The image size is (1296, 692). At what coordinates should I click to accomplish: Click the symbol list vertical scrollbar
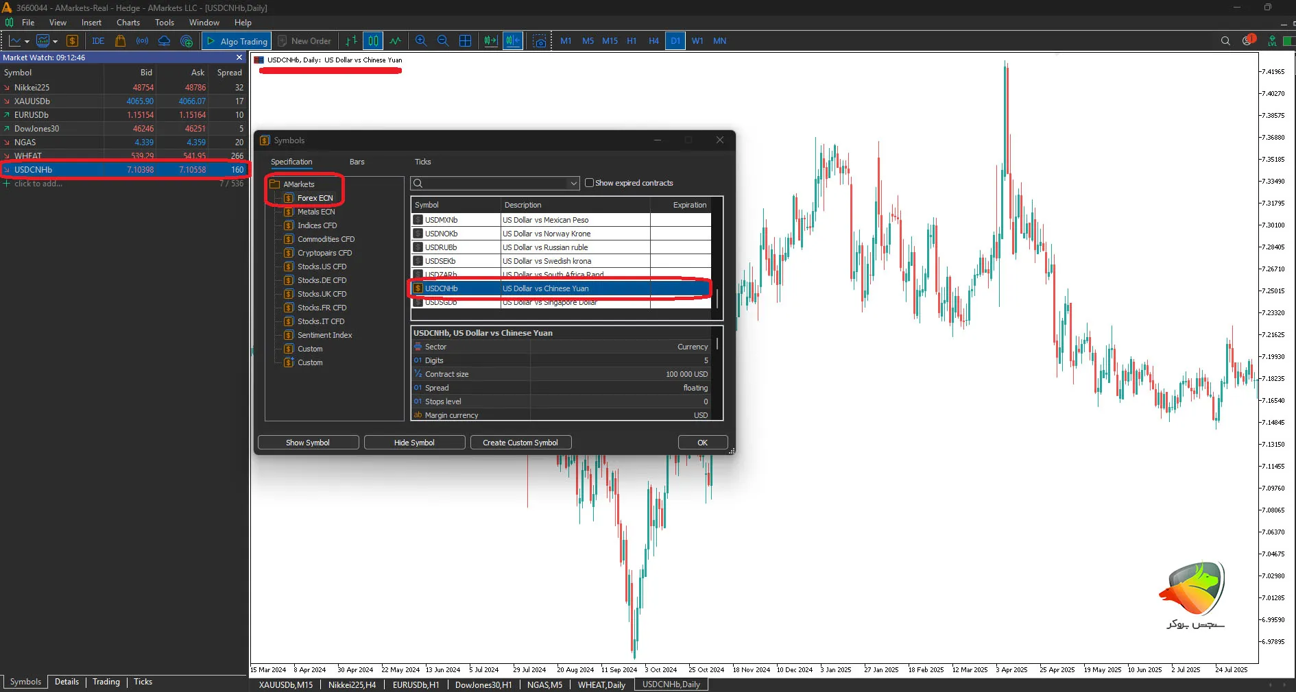717,299
